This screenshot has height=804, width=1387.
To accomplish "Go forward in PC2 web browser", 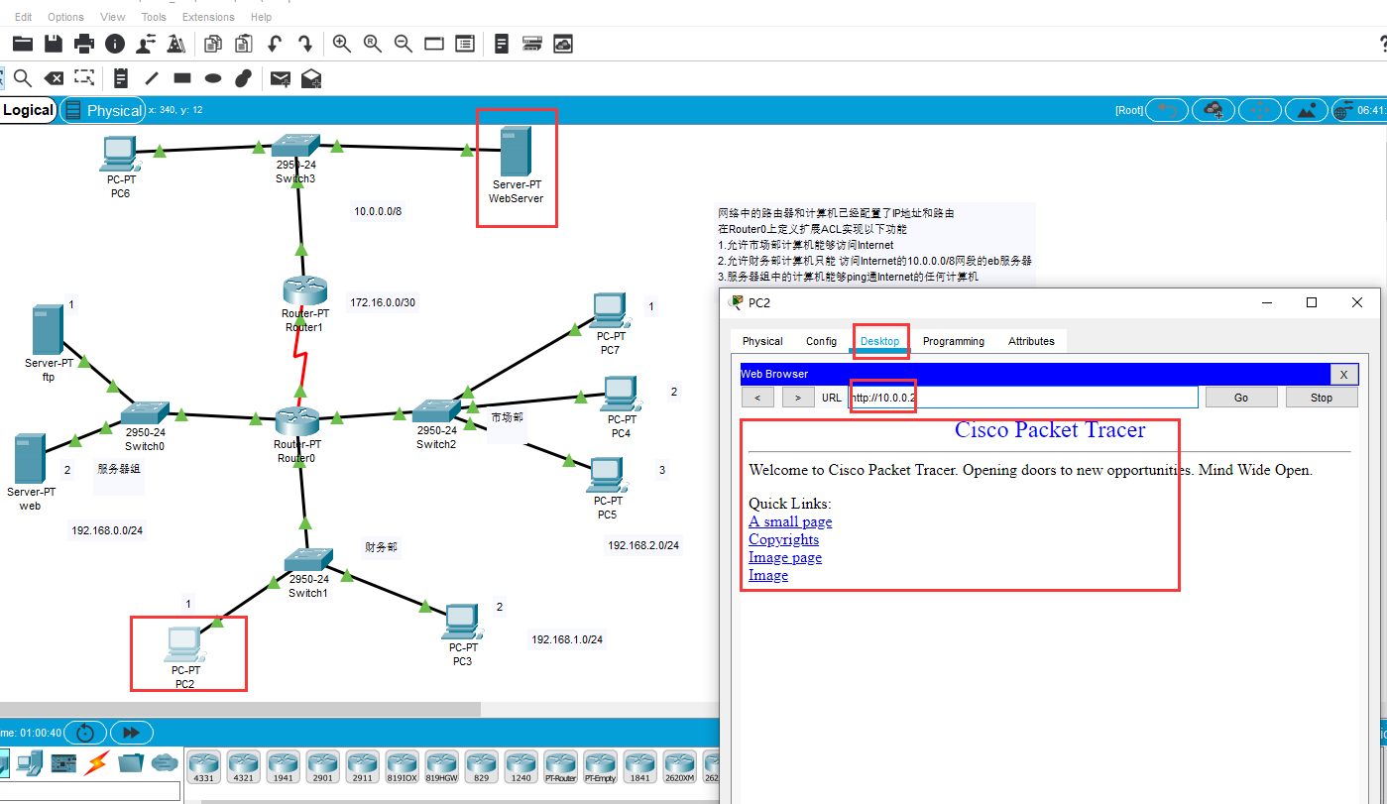I will pyautogui.click(x=798, y=398).
